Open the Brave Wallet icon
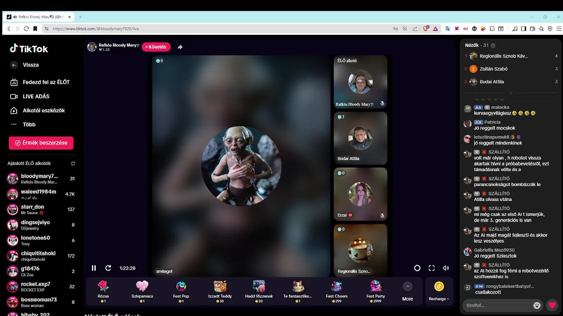Viewport: 563px width, 316px height. pyautogui.click(x=532, y=29)
